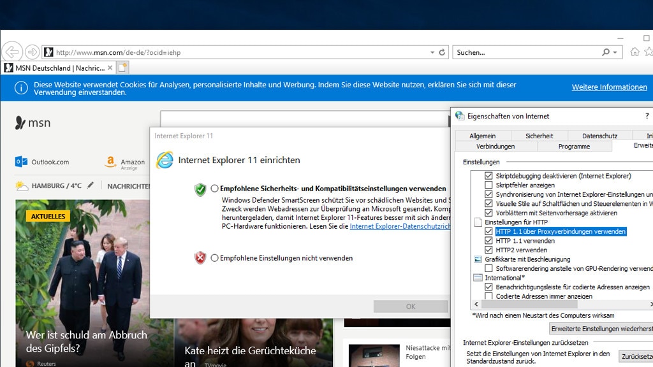
Task: Click 'Grafikkarte mit Beschleunigung' tree group
Action: [x=527, y=259]
